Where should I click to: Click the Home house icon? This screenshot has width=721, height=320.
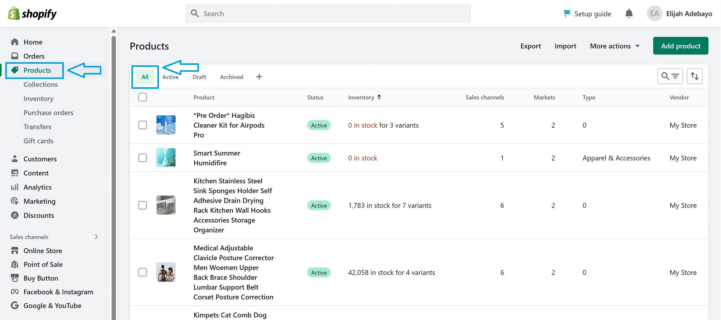click(15, 42)
